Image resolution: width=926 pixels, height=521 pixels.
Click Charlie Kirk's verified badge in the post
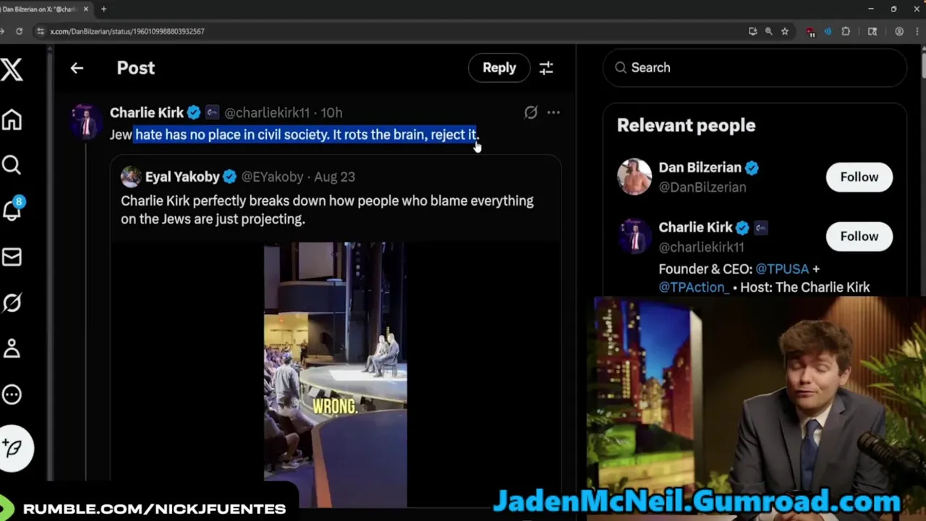(194, 112)
